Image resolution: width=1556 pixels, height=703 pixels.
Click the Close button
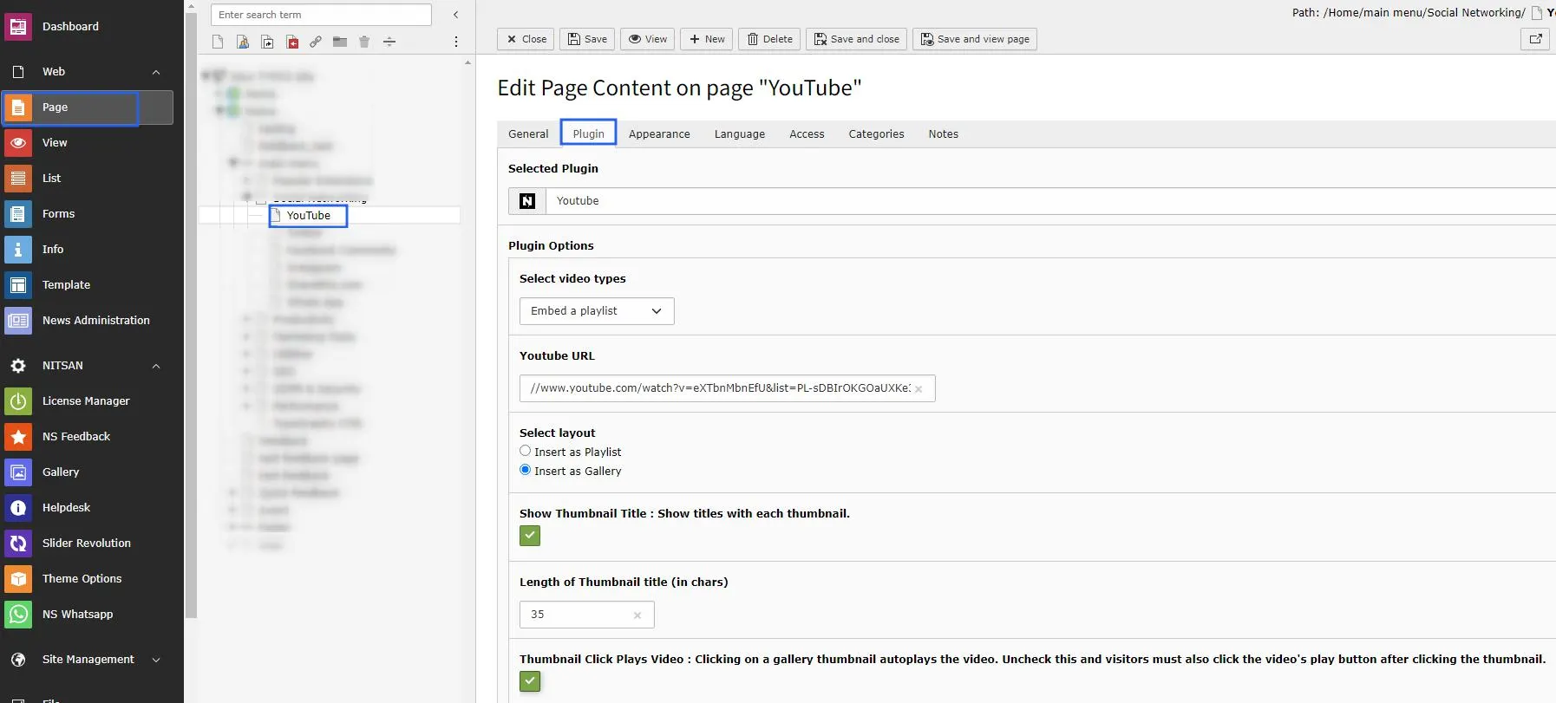coord(526,39)
